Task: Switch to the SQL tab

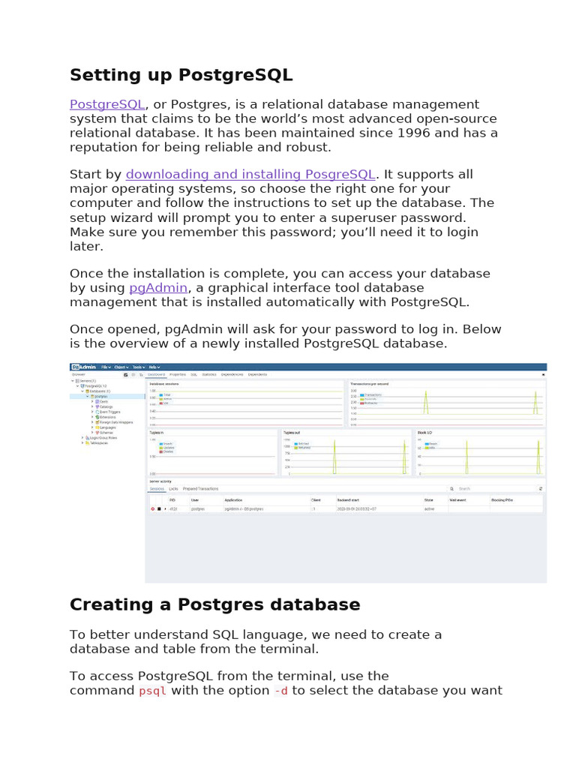Action: coord(193,375)
